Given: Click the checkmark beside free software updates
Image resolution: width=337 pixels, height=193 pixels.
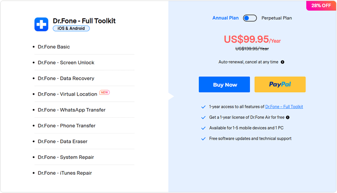Looking at the screenshot, I should click(203, 139).
